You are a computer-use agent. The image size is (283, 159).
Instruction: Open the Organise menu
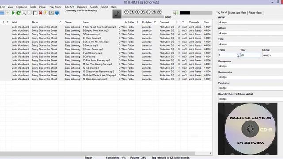click(22, 7)
